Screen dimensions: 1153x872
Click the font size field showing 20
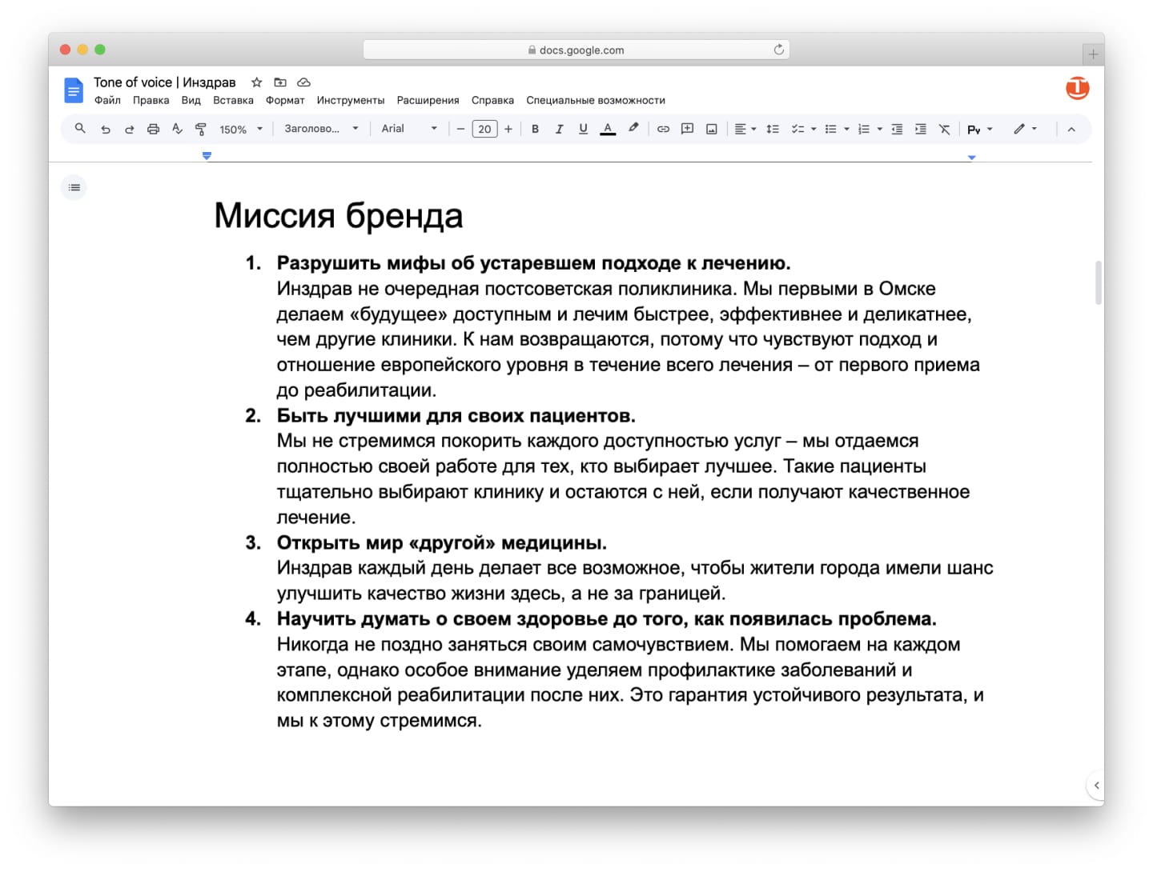pyautogui.click(x=484, y=129)
